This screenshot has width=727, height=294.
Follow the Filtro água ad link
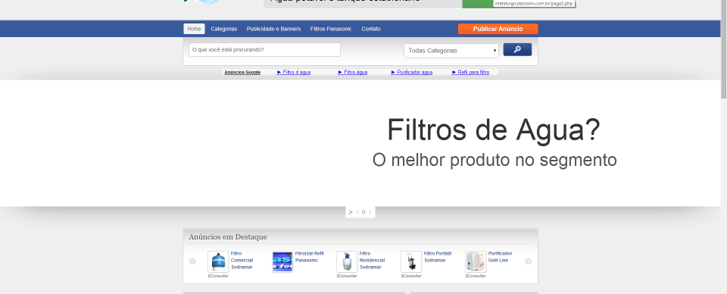point(353,72)
